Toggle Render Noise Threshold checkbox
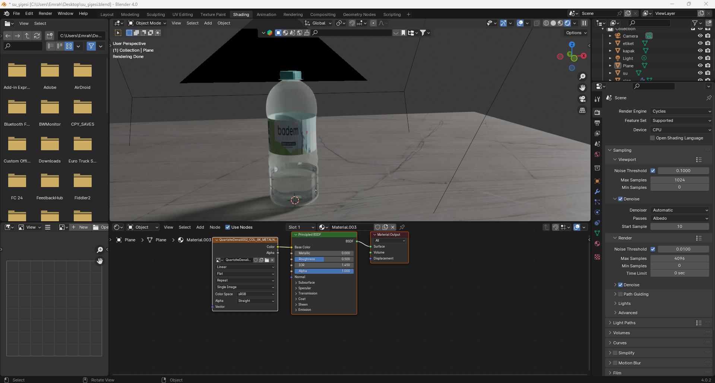This screenshot has width=715, height=383. tap(653, 249)
